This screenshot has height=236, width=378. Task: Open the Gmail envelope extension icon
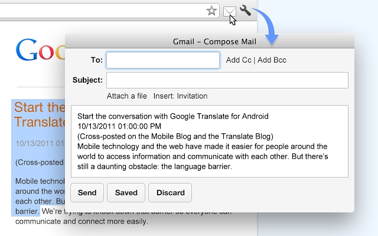(229, 11)
